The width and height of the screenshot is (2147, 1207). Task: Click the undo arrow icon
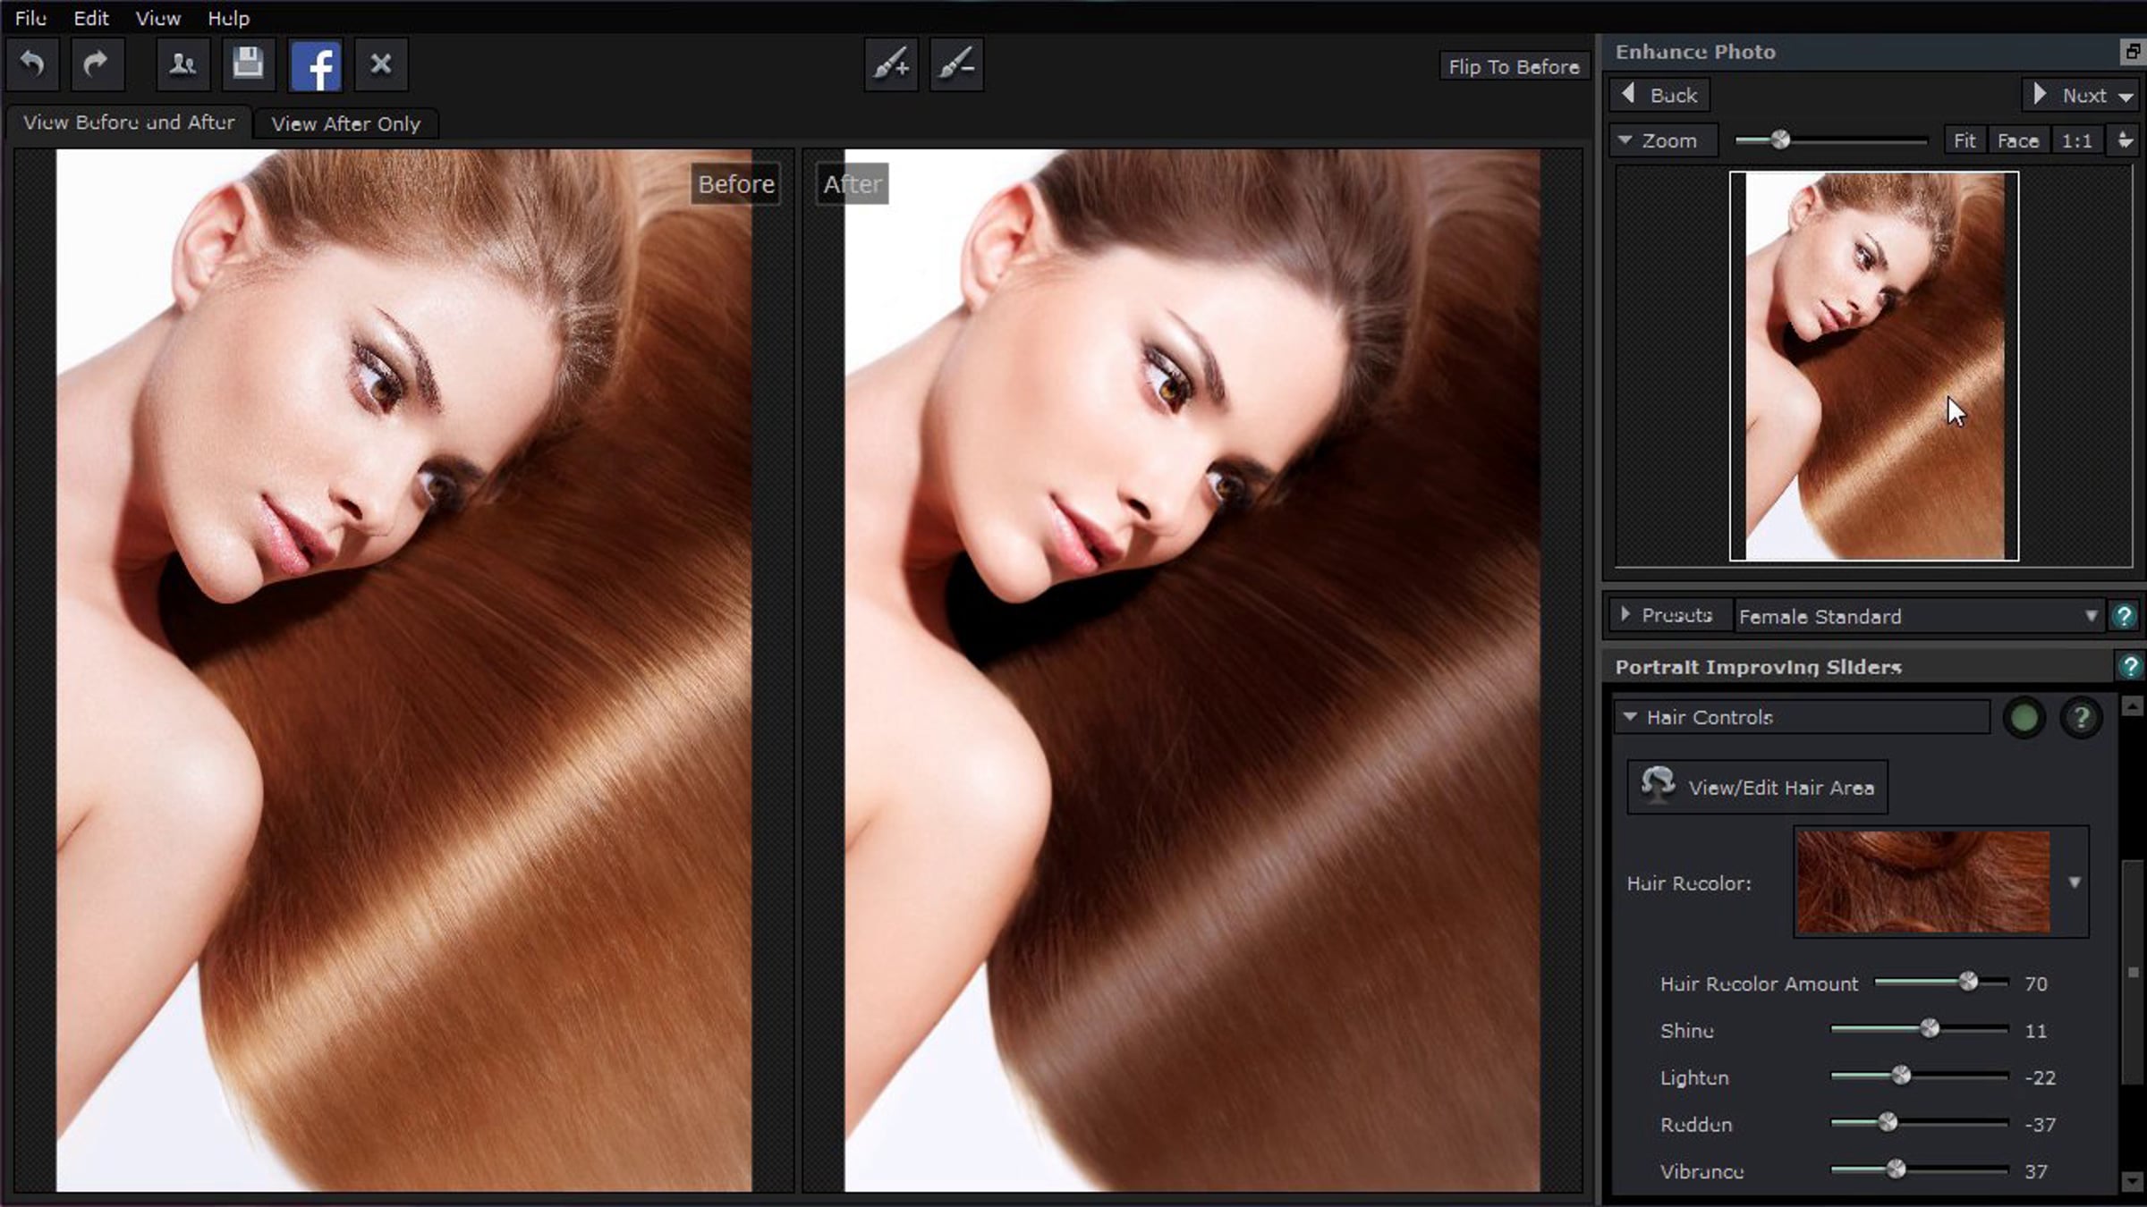(32, 64)
